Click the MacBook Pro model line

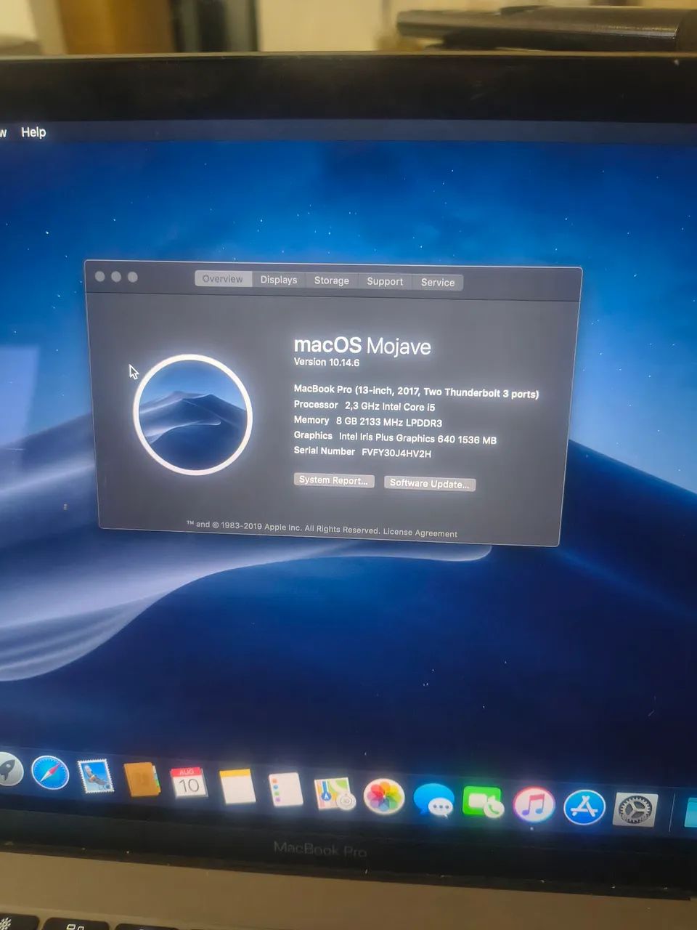click(x=416, y=392)
